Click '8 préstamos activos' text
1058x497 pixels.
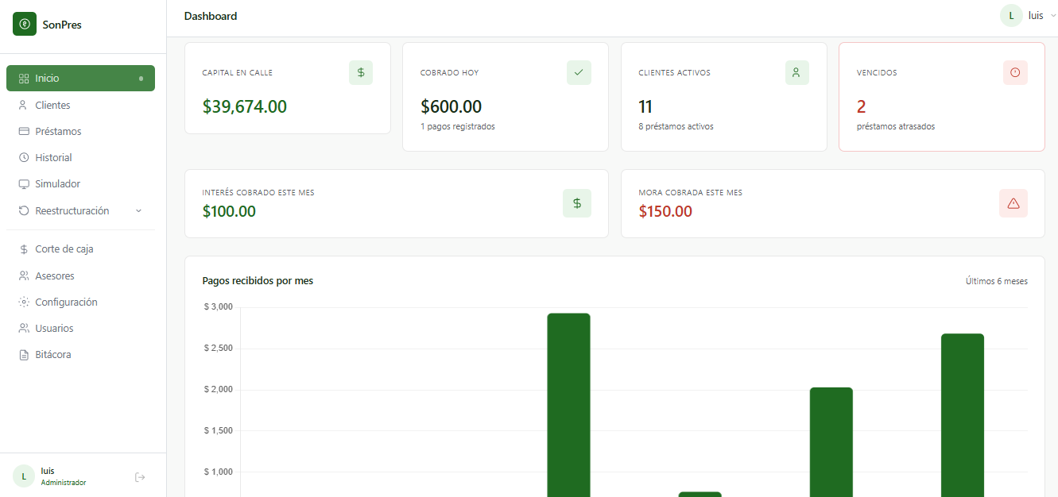point(676,126)
